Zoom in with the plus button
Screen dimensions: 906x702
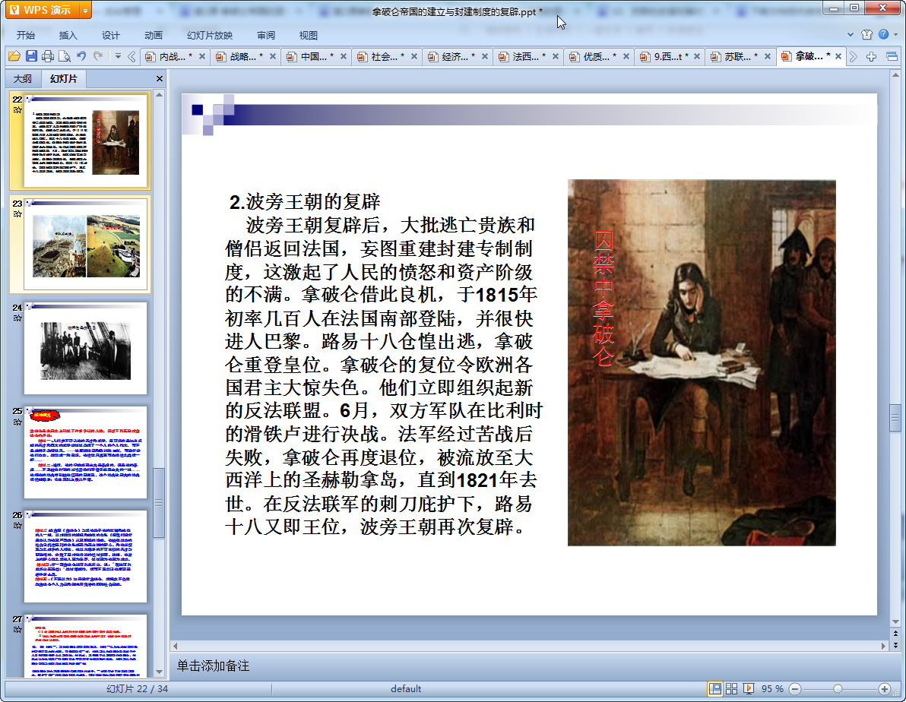(884, 689)
